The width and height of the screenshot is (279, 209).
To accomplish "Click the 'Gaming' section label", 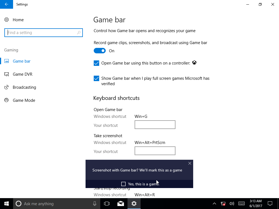I will (x=11, y=50).
